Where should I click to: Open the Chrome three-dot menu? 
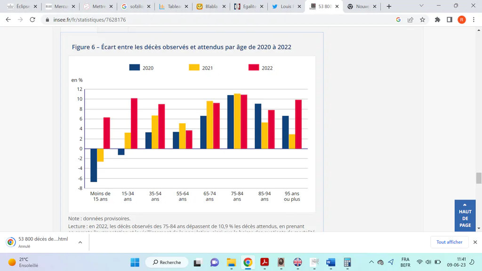pyautogui.click(x=474, y=20)
